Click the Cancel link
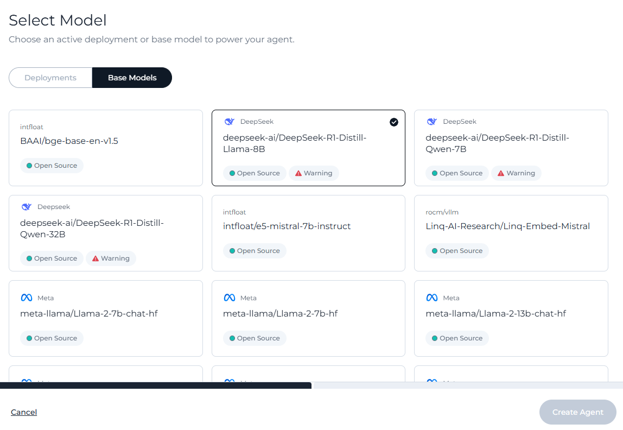The width and height of the screenshot is (623, 430). (24, 412)
